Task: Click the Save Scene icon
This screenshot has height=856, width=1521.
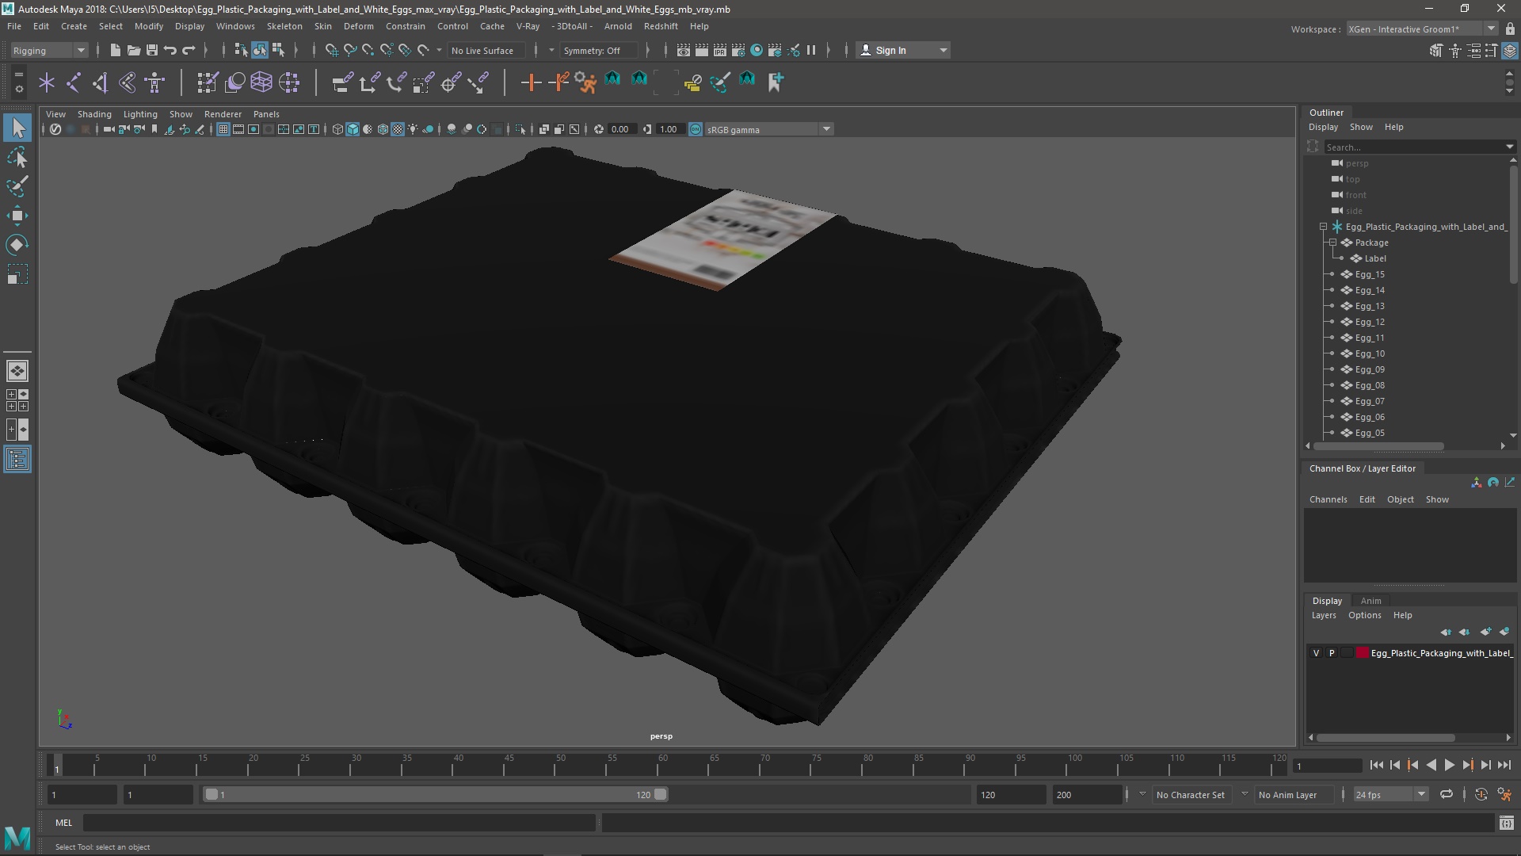Action: (x=152, y=50)
